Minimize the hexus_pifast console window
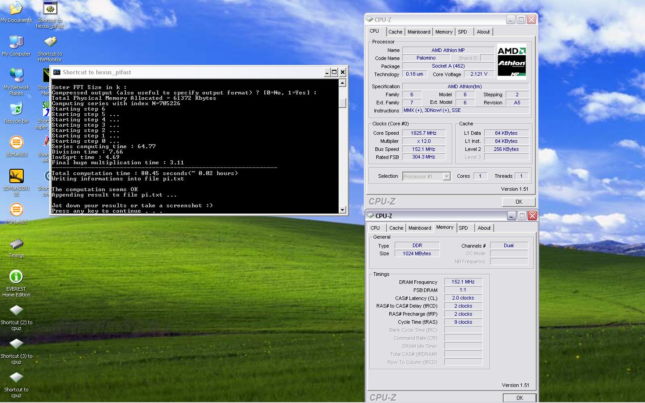The image size is (645, 403). (327, 72)
